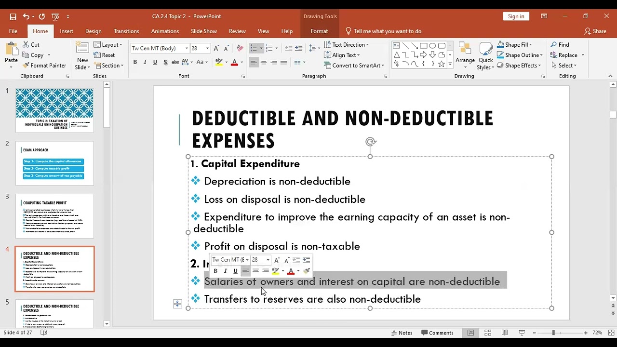Open the Drawing Tools Format tab
The height and width of the screenshot is (347, 617).
pyautogui.click(x=319, y=31)
